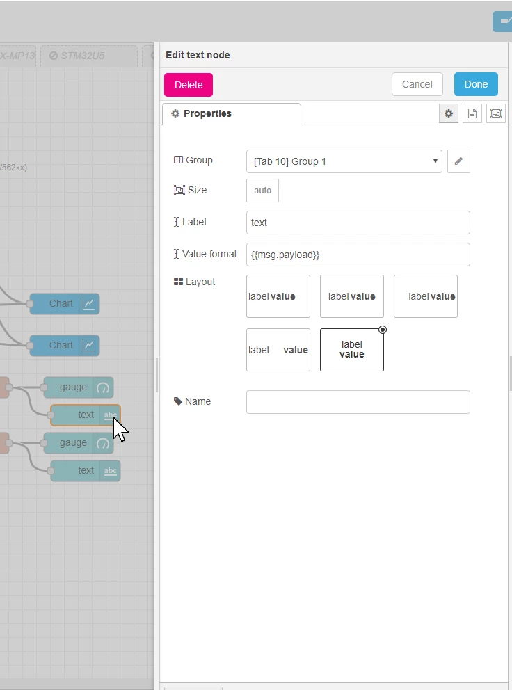This screenshot has width=512, height=690.
Task: Open node appearance icon tab
Action: (496, 113)
